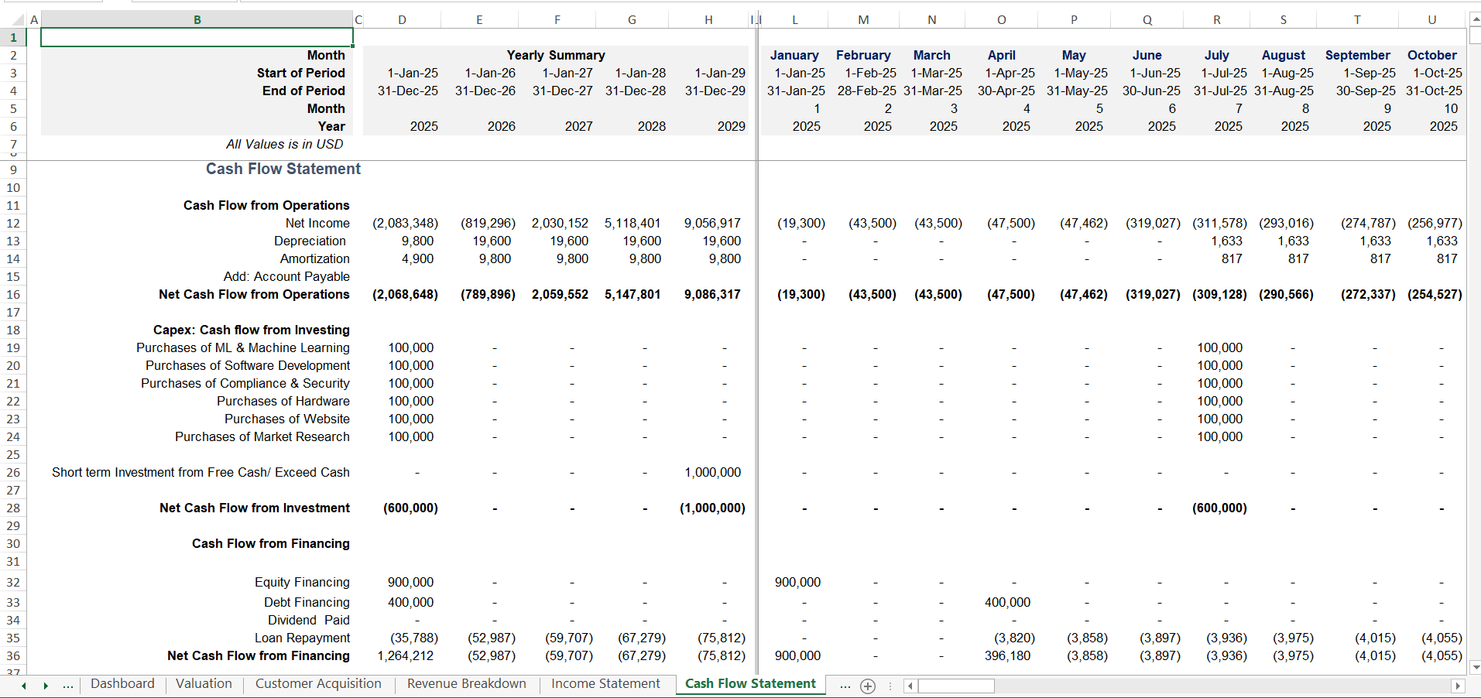Select Purchases of Compliance & Security label
1481x698 pixels.
(245, 384)
